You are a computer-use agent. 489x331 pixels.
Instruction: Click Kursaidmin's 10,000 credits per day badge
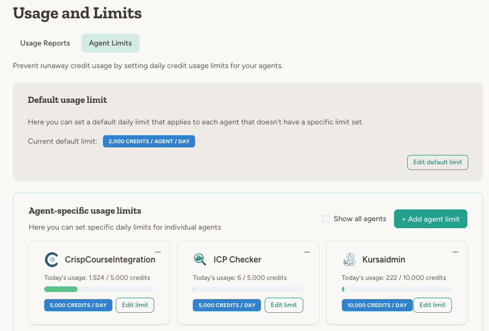[377, 305]
